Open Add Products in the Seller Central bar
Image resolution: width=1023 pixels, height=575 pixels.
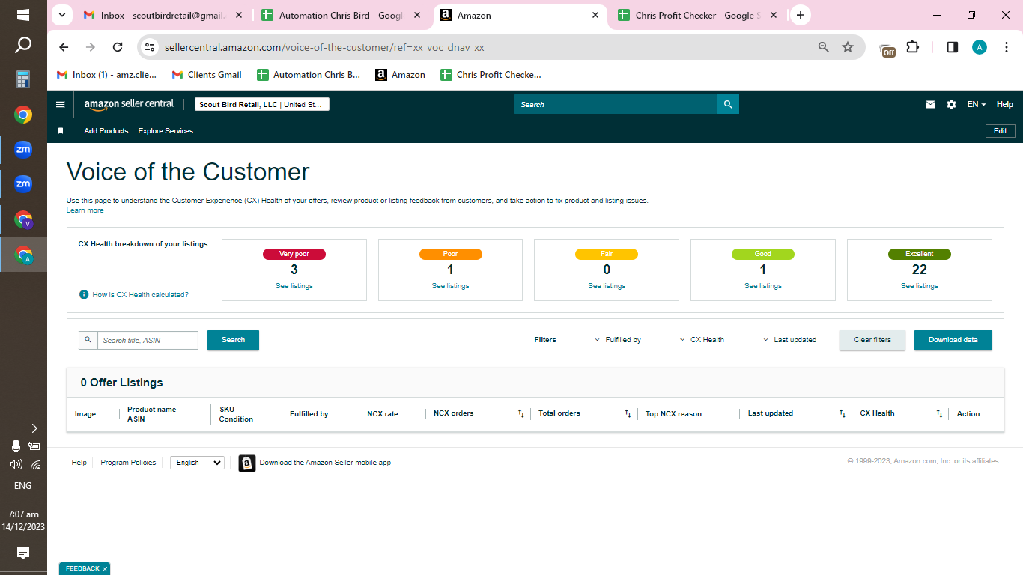(106, 131)
